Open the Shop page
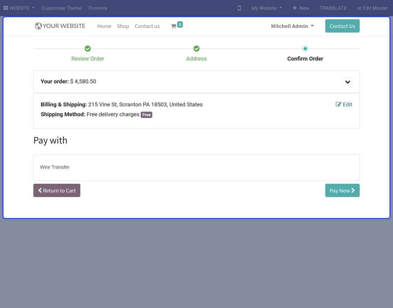This screenshot has height=308, width=393. tap(123, 26)
